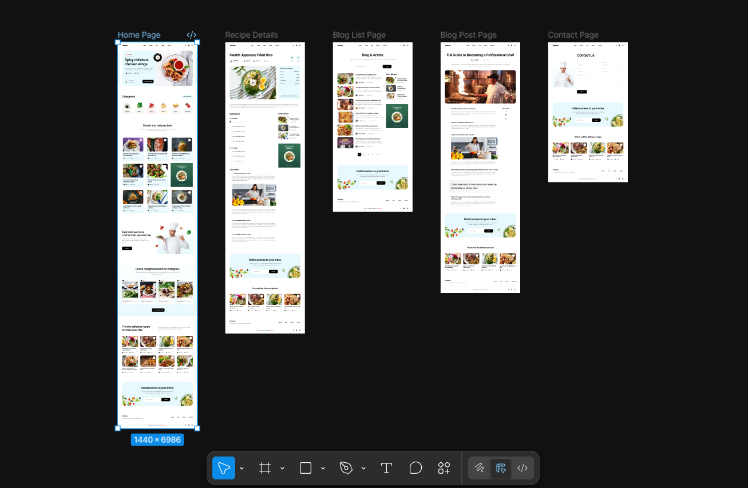748x488 pixels.
Task: Select the Blog Post Page frame label
Action: (x=469, y=35)
